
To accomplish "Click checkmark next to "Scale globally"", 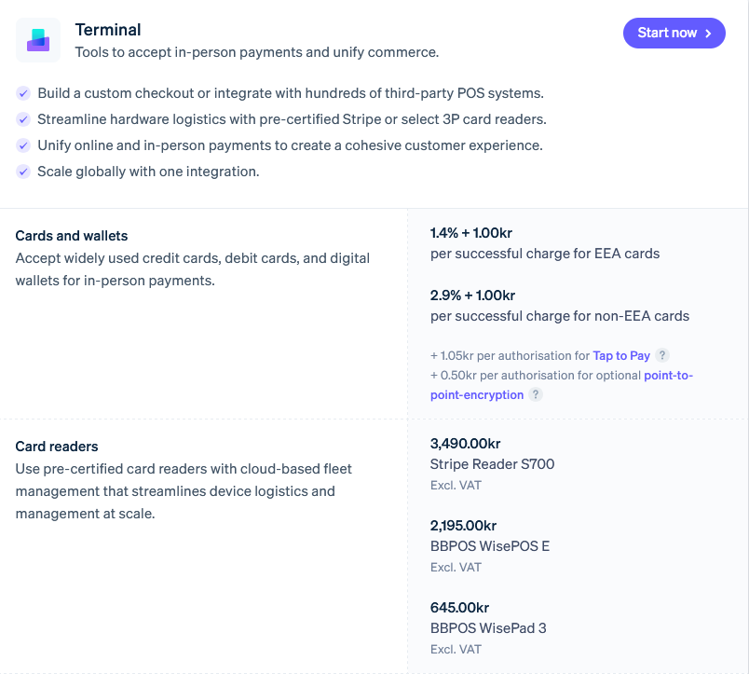I will pyautogui.click(x=23, y=172).
